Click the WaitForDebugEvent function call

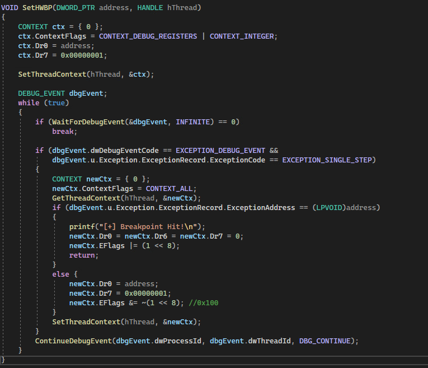point(88,122)
